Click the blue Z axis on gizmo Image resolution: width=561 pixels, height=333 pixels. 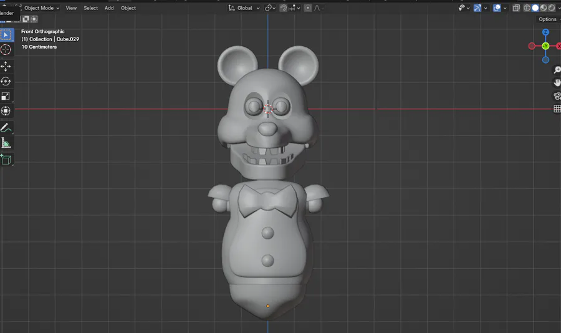click(x=545, y=32)
